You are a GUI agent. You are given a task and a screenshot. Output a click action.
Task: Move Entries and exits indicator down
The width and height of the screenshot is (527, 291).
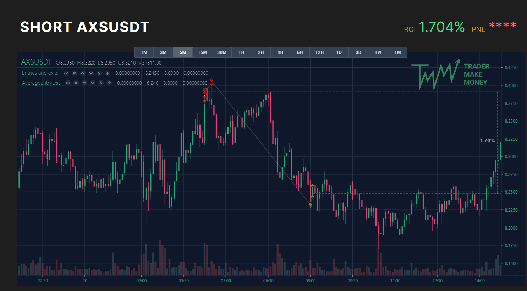point(91,73)
